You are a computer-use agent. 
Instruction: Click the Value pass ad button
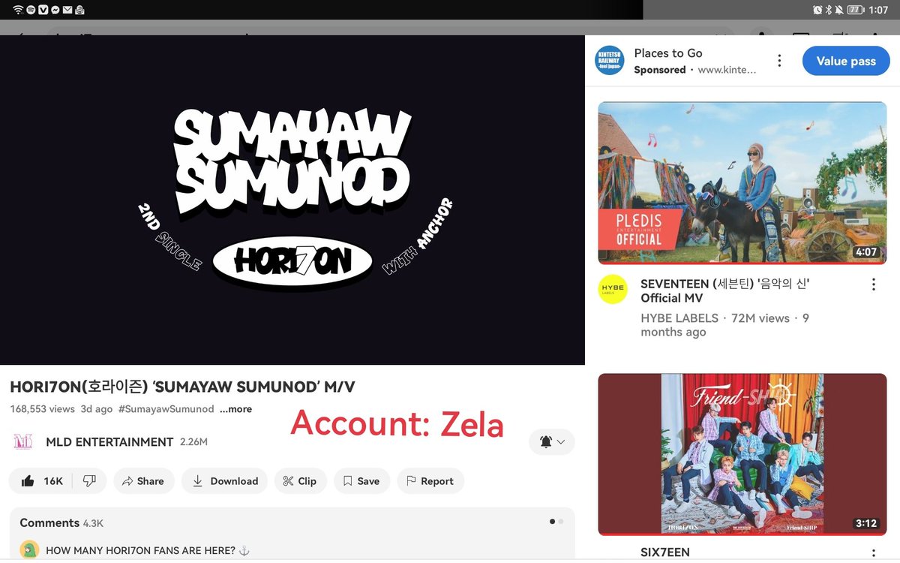846,61
